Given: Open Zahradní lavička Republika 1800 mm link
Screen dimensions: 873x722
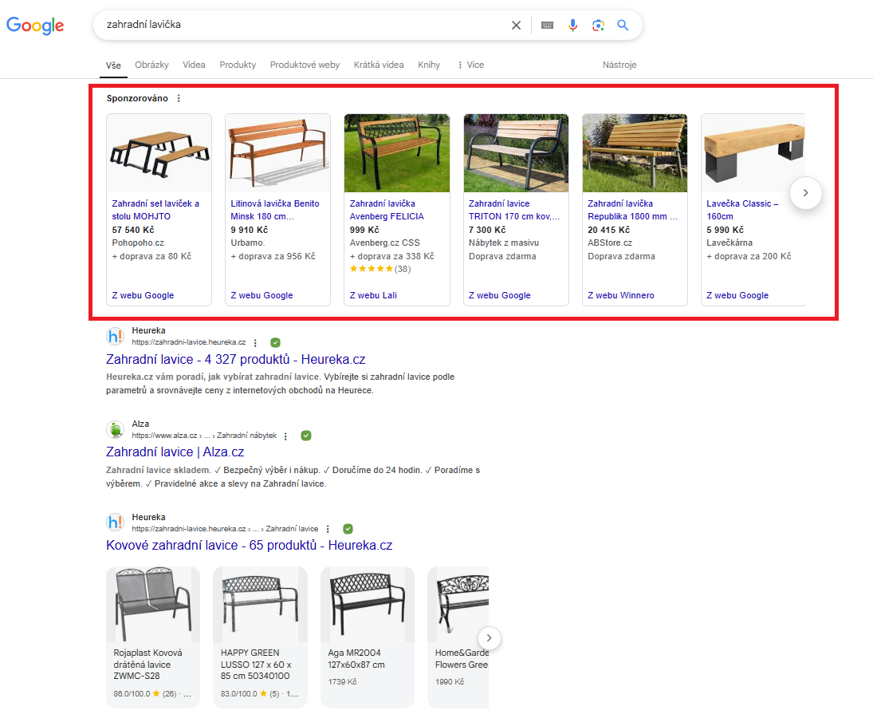Looking at the screenshot, I should [x=632, y=210].
